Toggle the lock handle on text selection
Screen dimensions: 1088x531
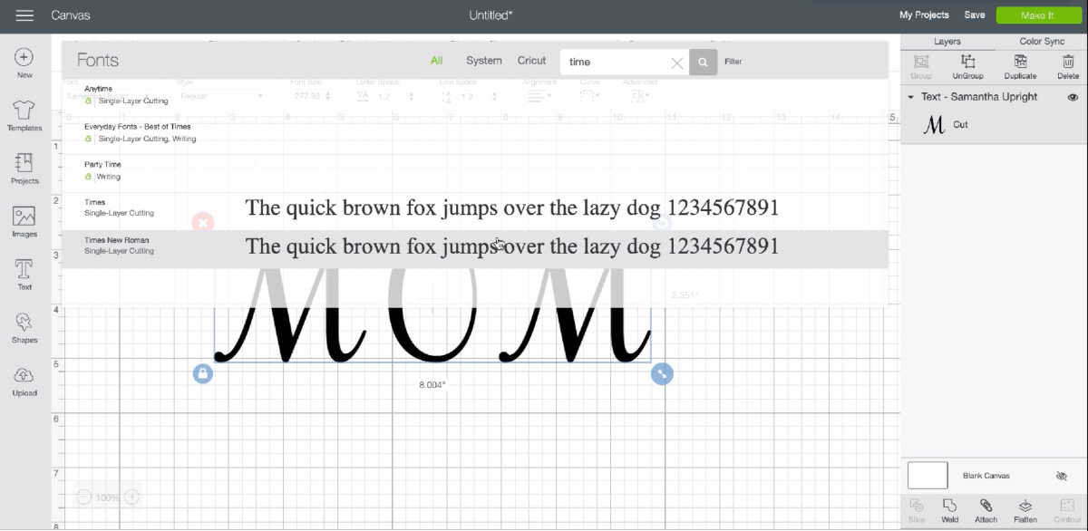(202, 373)
